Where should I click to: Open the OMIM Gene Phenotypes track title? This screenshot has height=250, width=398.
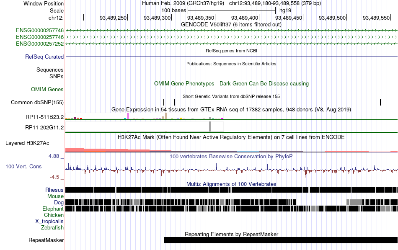(231, 83)
